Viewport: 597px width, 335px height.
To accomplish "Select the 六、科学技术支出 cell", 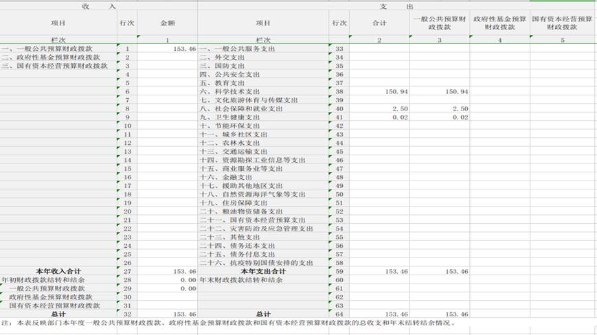I will [x=229, y=91].
